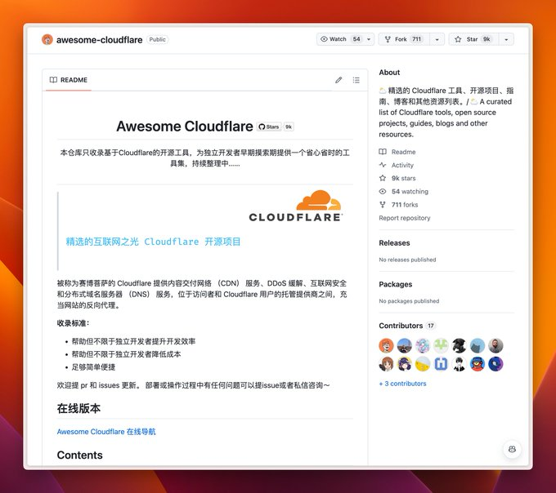Click the robot icon at bottom right
Viewport: 556px width, 493px height.
point(512,449)
